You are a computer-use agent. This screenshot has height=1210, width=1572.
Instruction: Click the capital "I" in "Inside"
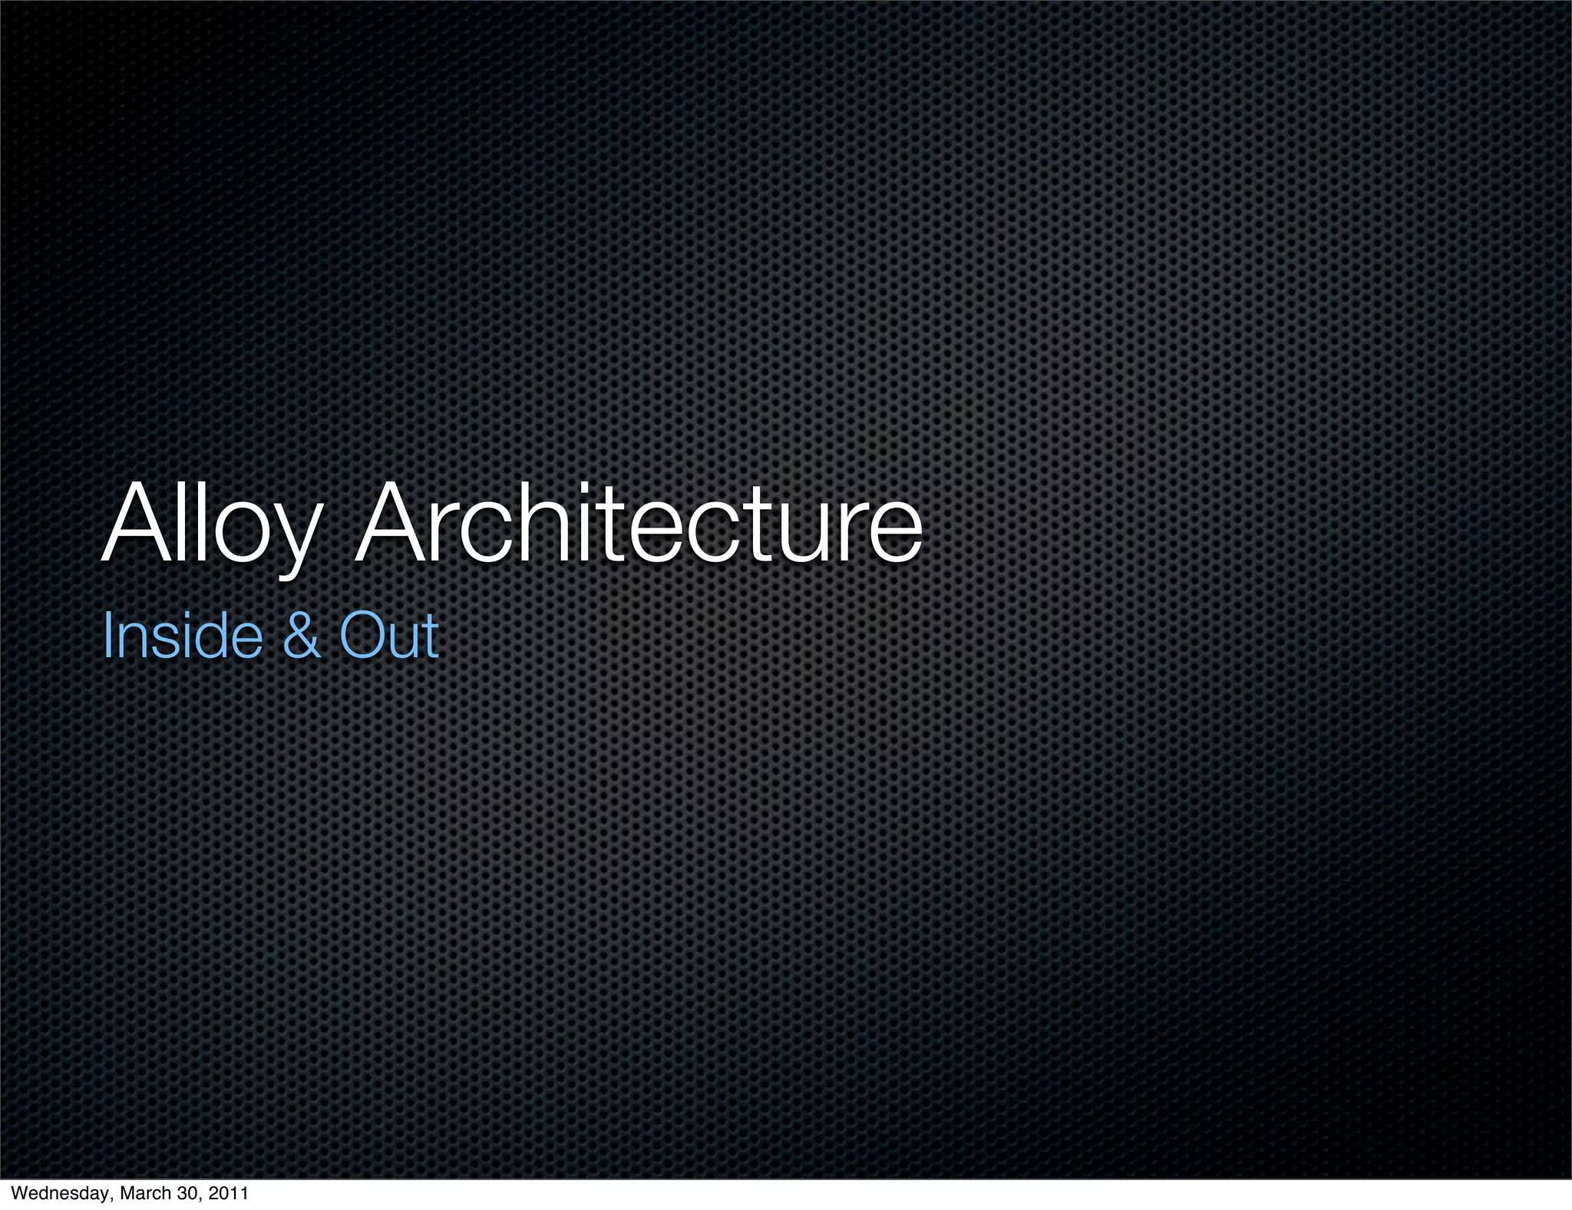pos(107,635)
